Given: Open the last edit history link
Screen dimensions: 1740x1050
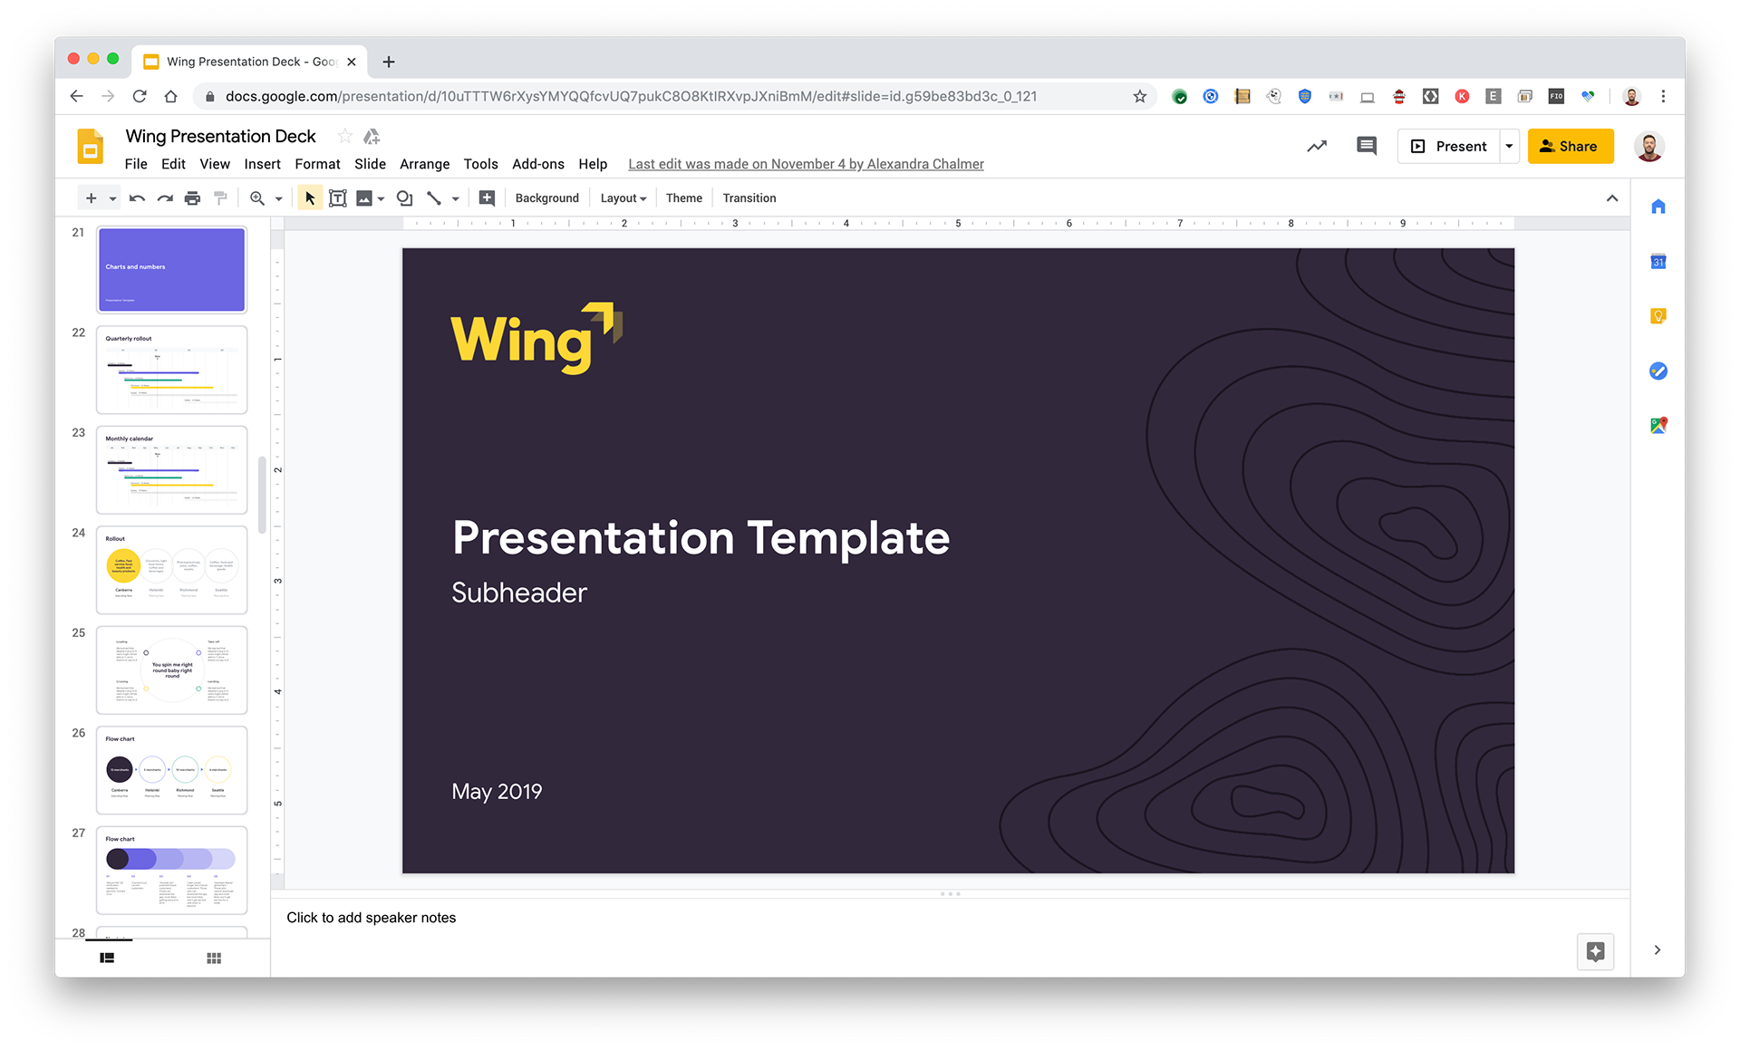Looking at the screenshot, I should point(806,164).
